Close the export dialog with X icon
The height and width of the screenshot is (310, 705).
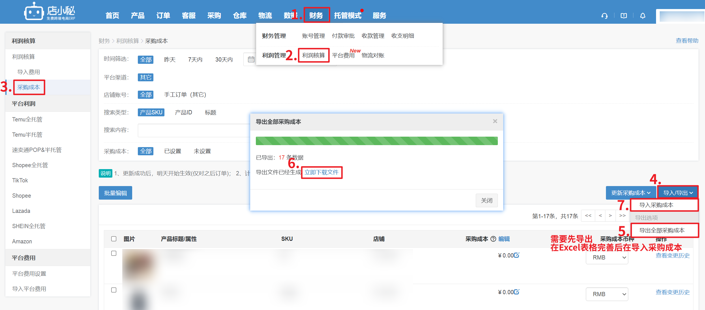point(495,121)
